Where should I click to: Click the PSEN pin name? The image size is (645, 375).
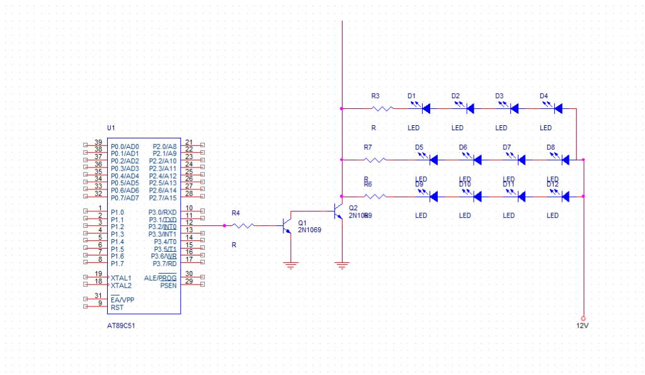click(x=168, y=286)
